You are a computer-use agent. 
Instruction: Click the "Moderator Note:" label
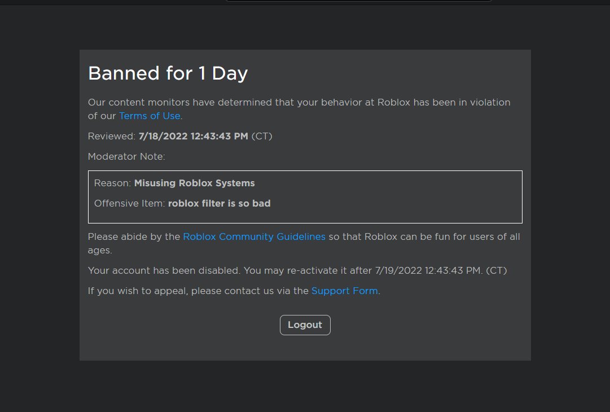[x=126, y=156]
